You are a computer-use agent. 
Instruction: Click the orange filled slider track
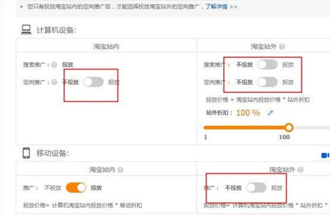click(244, 127)
